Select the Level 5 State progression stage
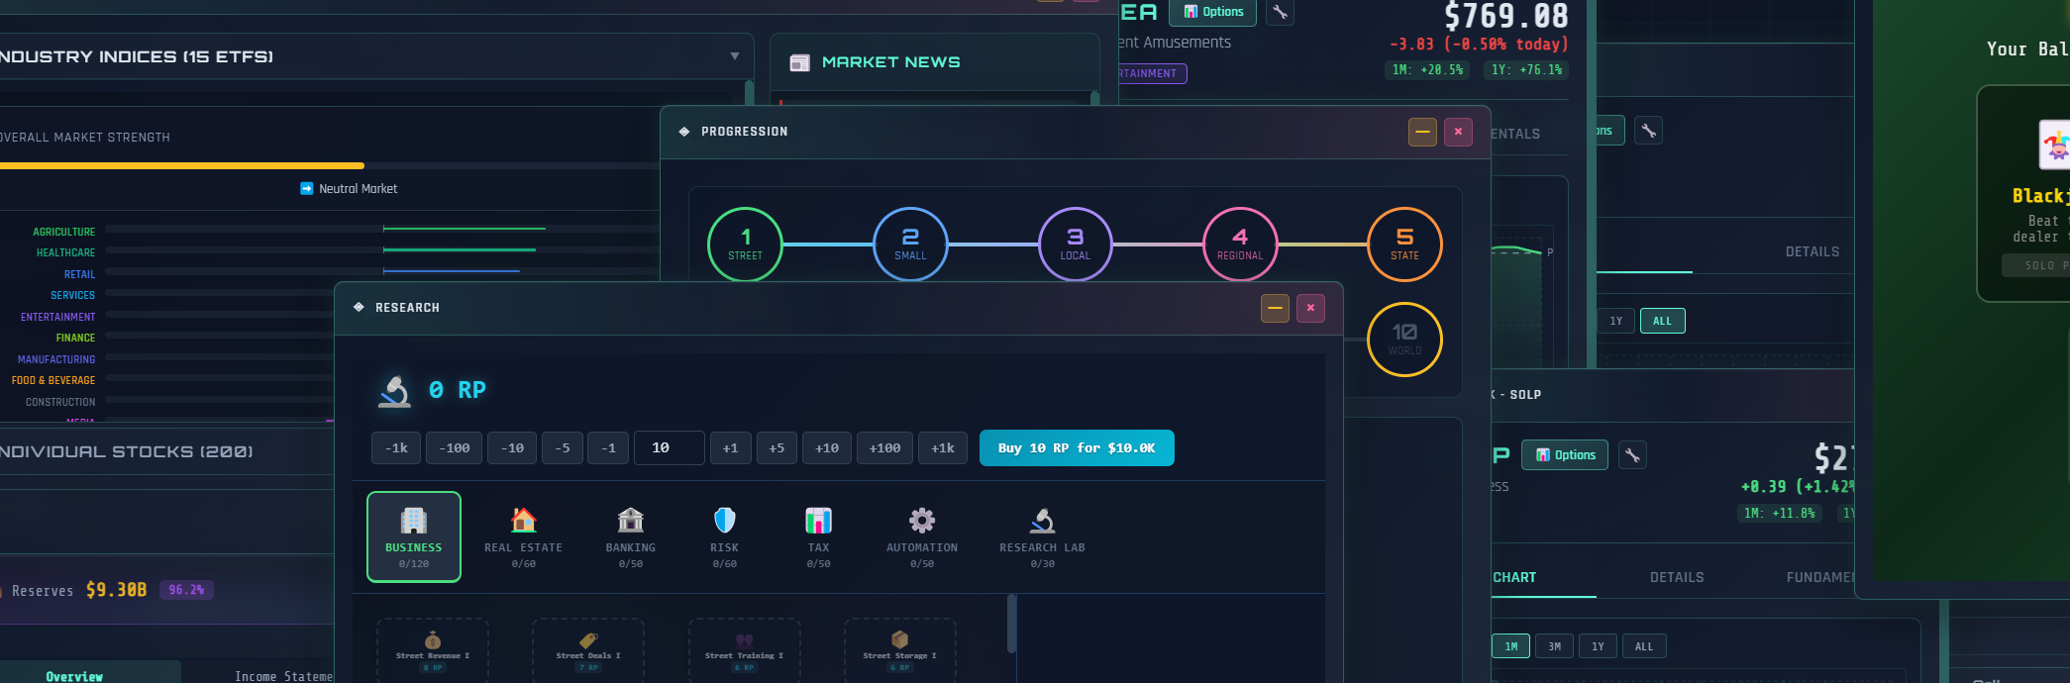The width and height of the screenshot is (2070, 683). [x=1403, y=244]
